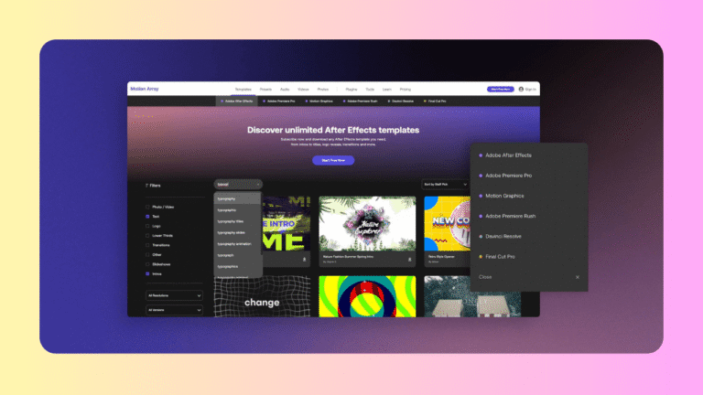Tick the Lower Thirds checkbox

[x=147, y=236]
